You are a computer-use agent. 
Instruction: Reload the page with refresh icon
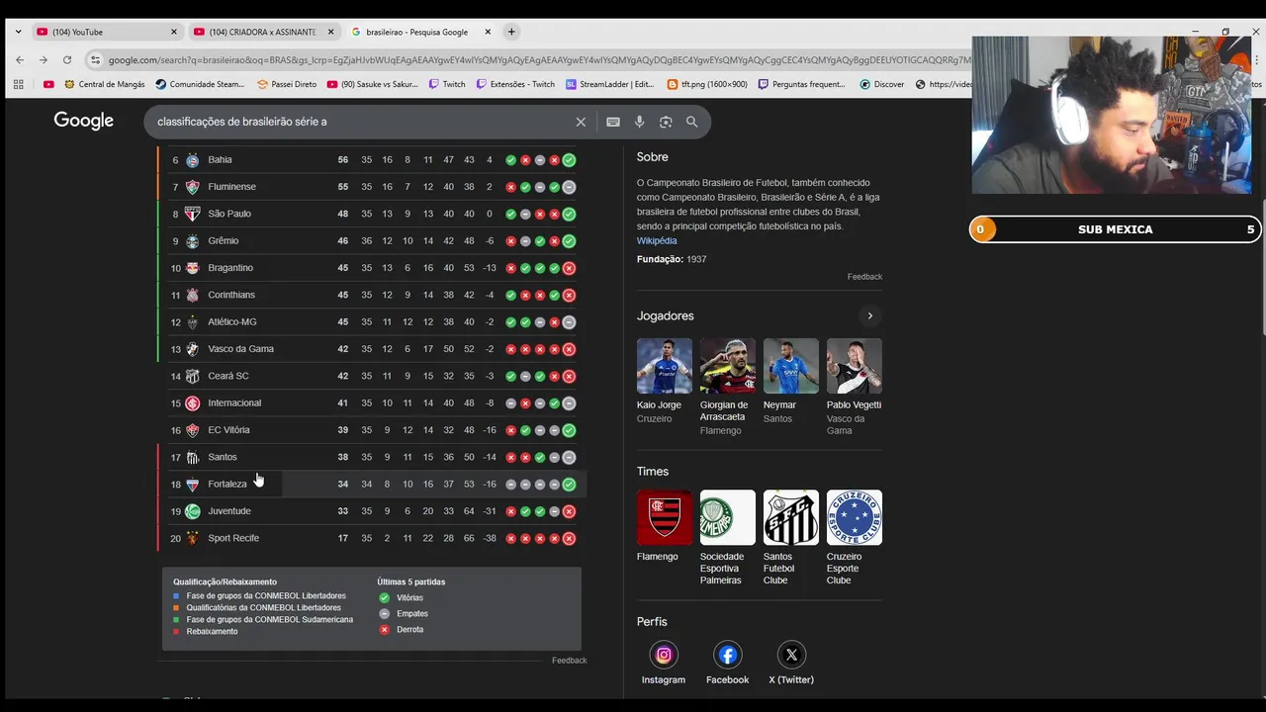click(x=67, y=59)
